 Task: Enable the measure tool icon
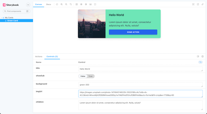(x=90, y=5)
